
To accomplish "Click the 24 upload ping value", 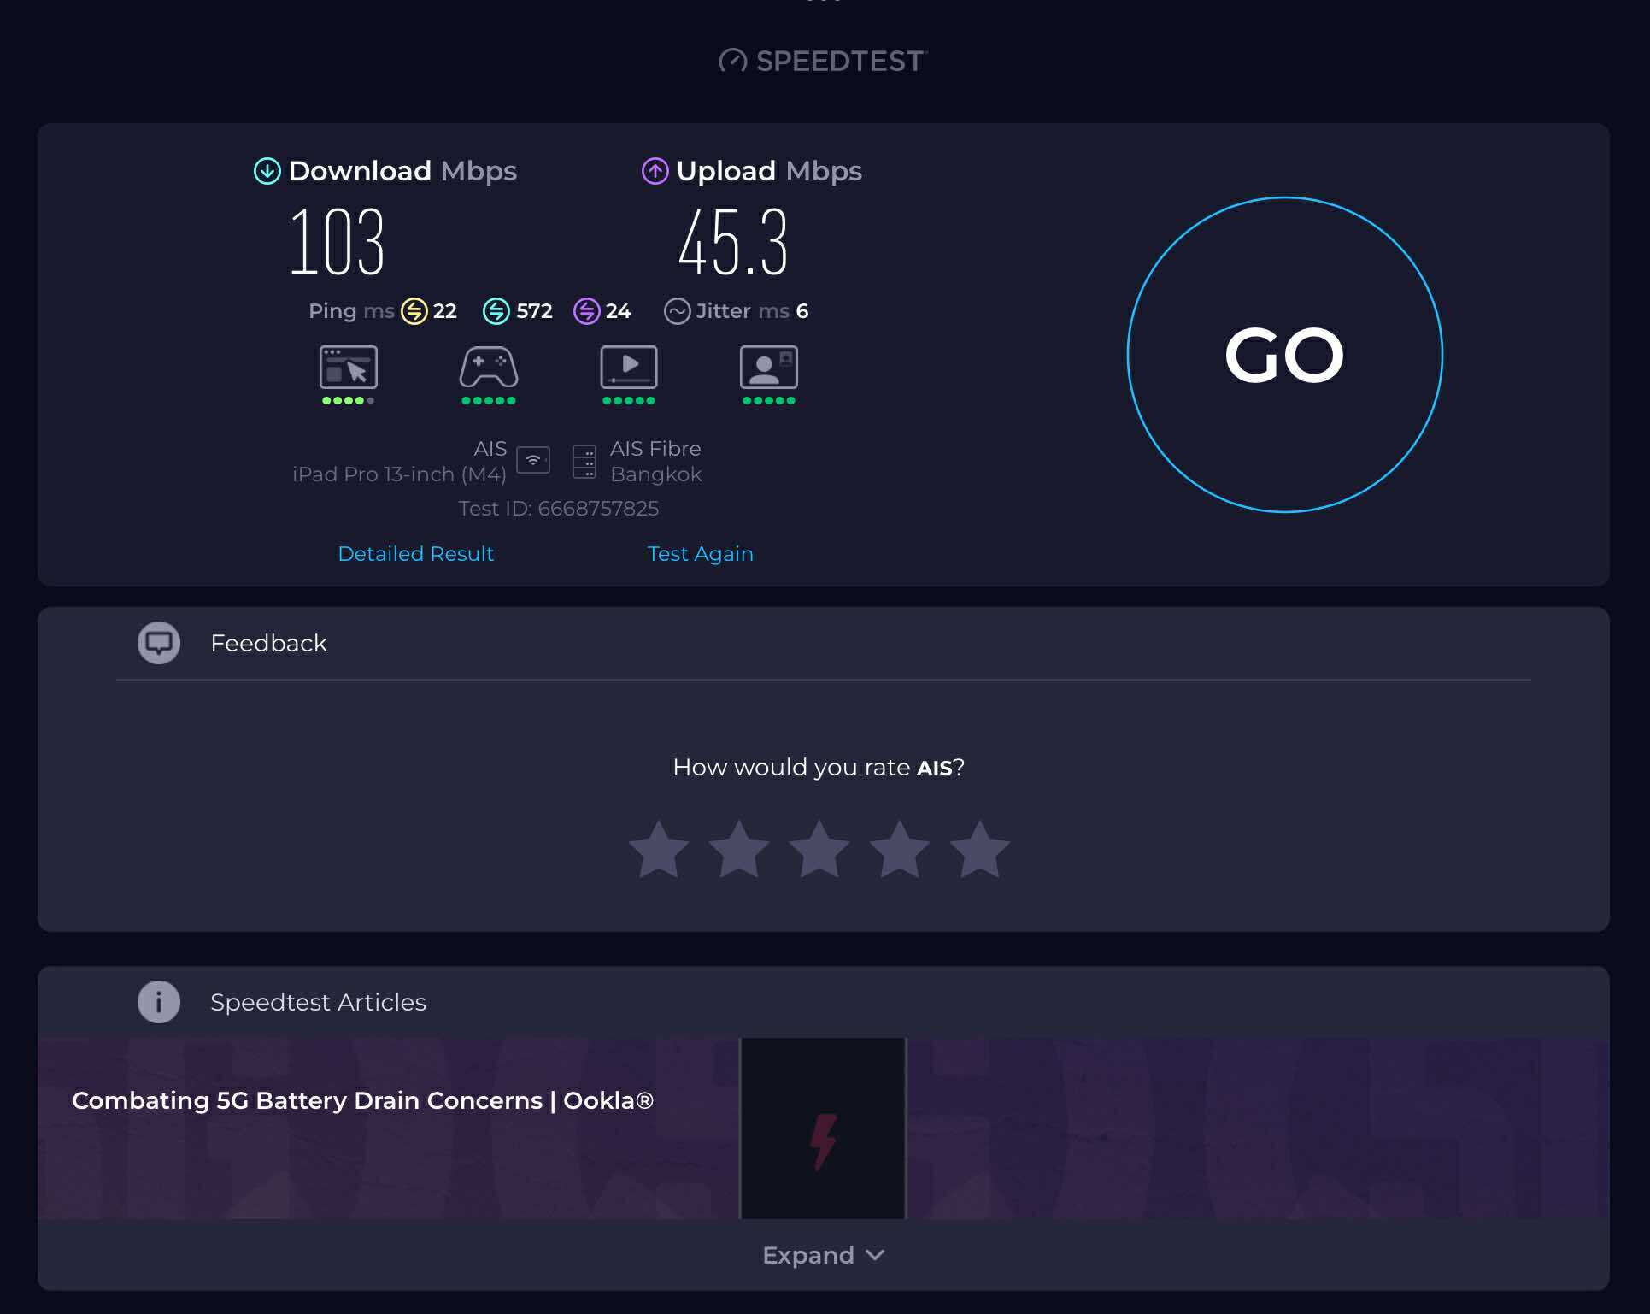I will 619,311.
